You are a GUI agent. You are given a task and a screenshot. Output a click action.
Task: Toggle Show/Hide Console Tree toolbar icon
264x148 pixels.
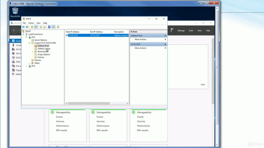[36, 27]
